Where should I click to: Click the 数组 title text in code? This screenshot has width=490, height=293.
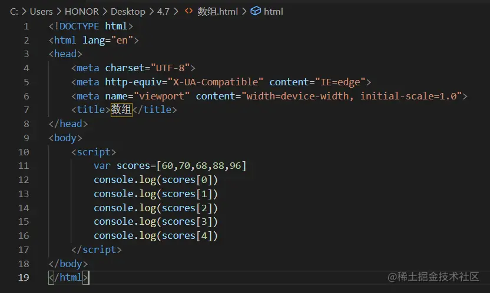tap(121, 110)
